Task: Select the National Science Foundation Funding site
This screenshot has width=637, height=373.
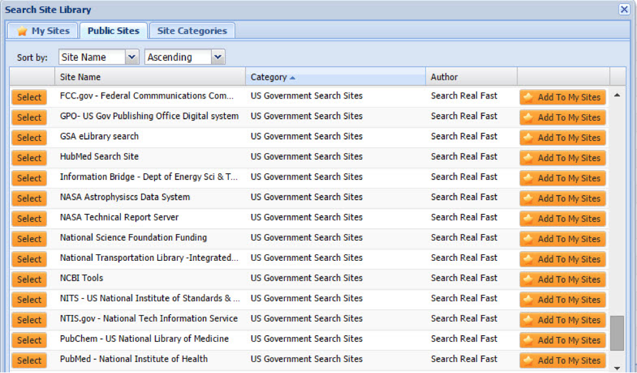Action: [29, 239]
